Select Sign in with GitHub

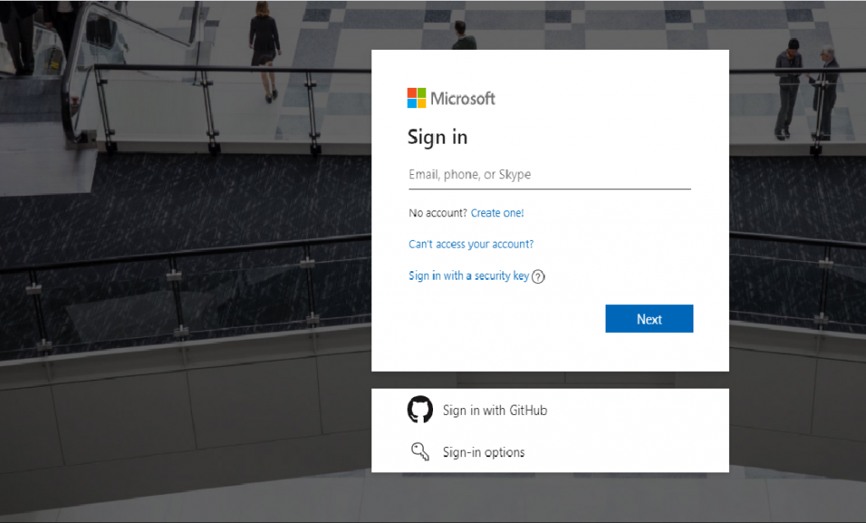(495, 411)
